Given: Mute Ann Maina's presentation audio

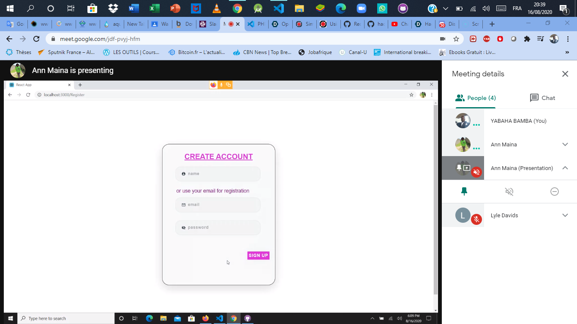Looking at the screenshot, I should click(509, 192).
